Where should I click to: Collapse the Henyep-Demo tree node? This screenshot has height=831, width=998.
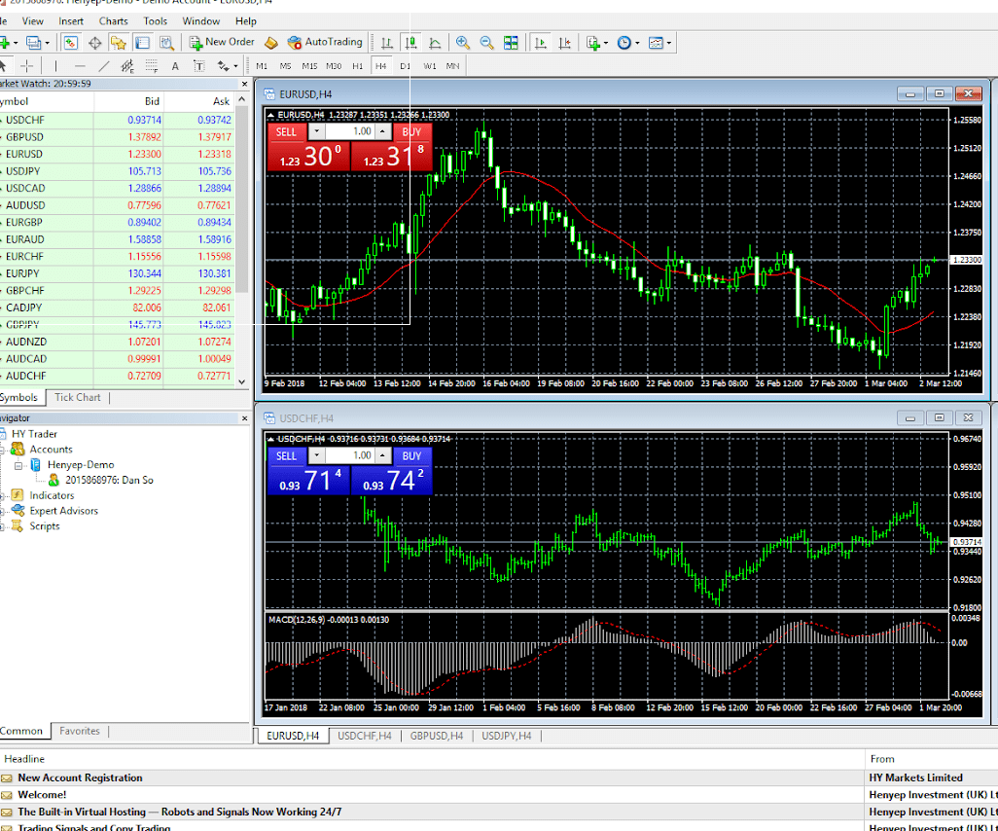click(x=18, y=465)
